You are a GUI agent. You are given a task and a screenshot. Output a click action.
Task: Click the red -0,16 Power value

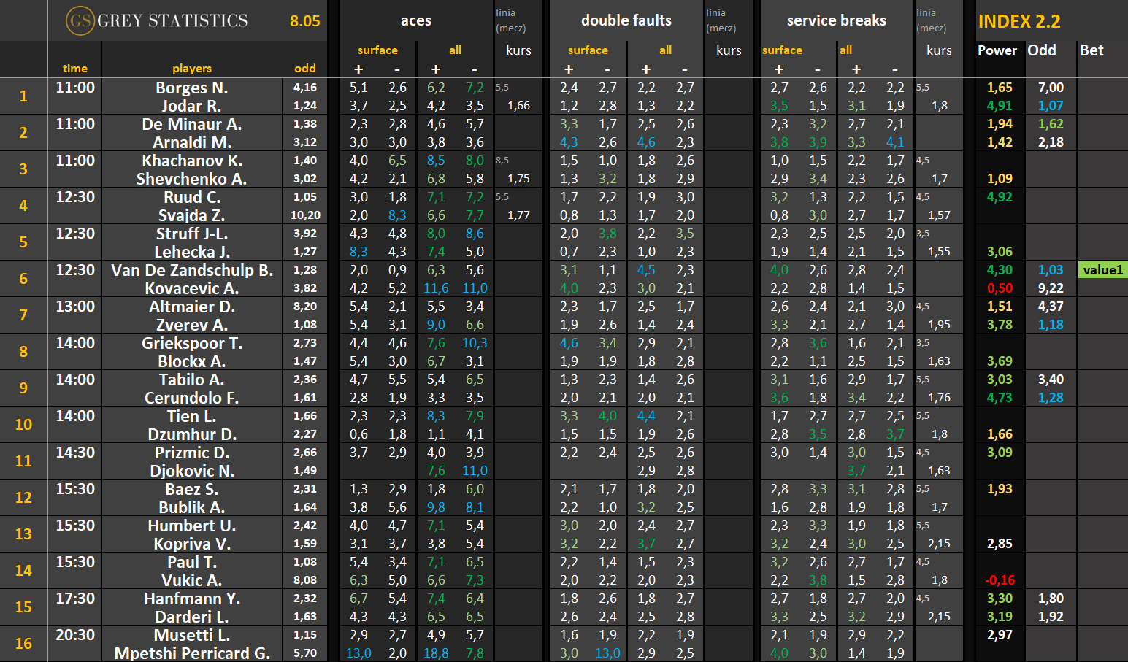click(x=1000, y=580)
